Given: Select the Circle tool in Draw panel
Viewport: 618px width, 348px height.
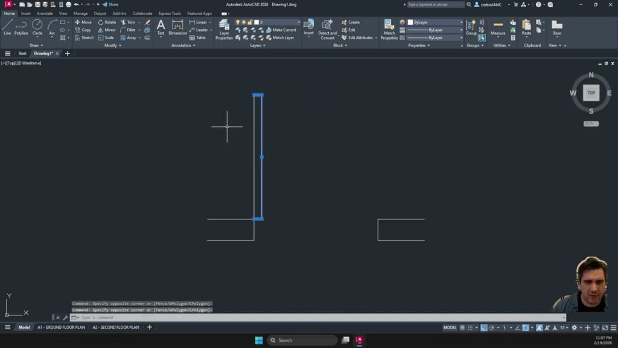Looking at the screenshot, I should [x=37, y=27].
